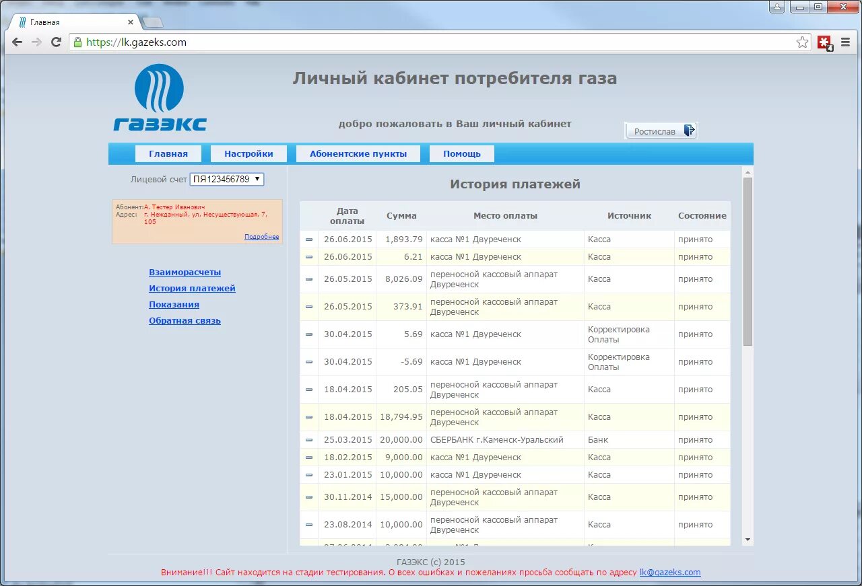Toggle row icon for 15,000.00 payment
The height and width of the screenshot is (586, 862).
pyautogui.click(x=309, y=497)
